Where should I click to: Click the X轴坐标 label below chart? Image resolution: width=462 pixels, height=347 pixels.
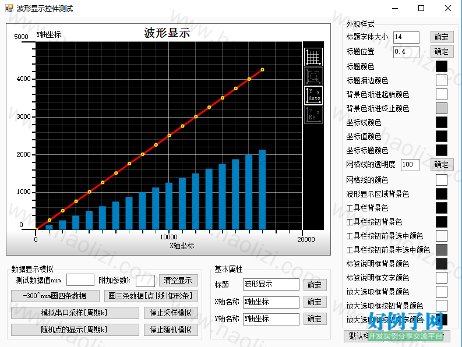(x=182, y=246)
